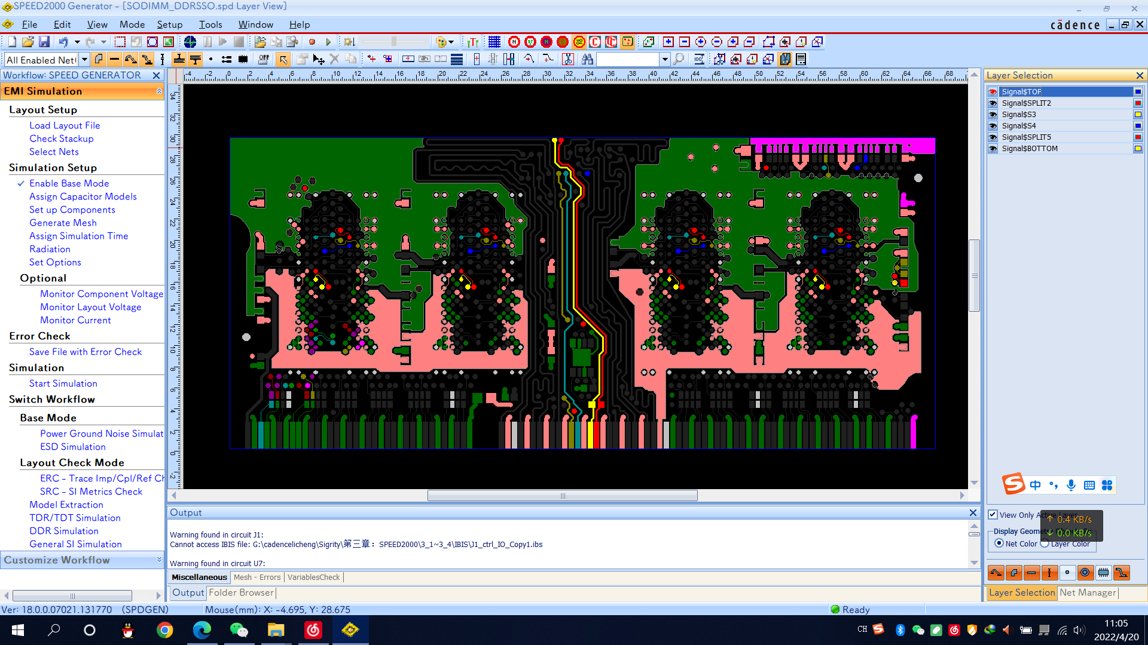Click the magnifier search icon beside combo box
The image size is (1148, 645).
coord(679,59)
